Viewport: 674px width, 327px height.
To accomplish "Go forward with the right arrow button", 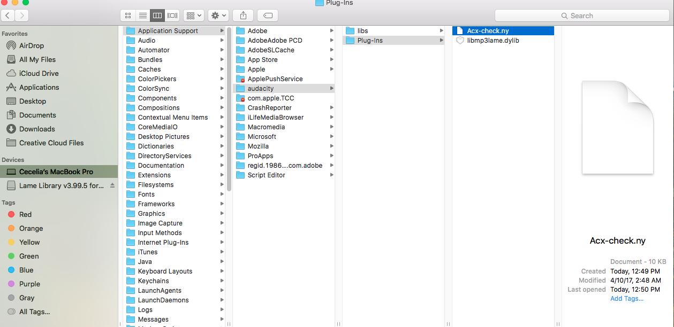I will (x=22, y=15).
